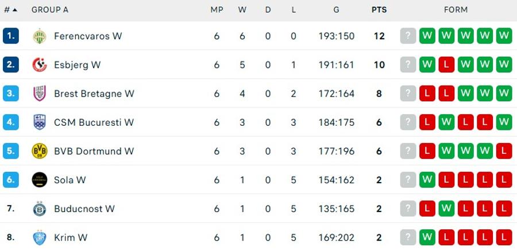
Task: Click the Esbjerg W team crest
Action: 40,65
